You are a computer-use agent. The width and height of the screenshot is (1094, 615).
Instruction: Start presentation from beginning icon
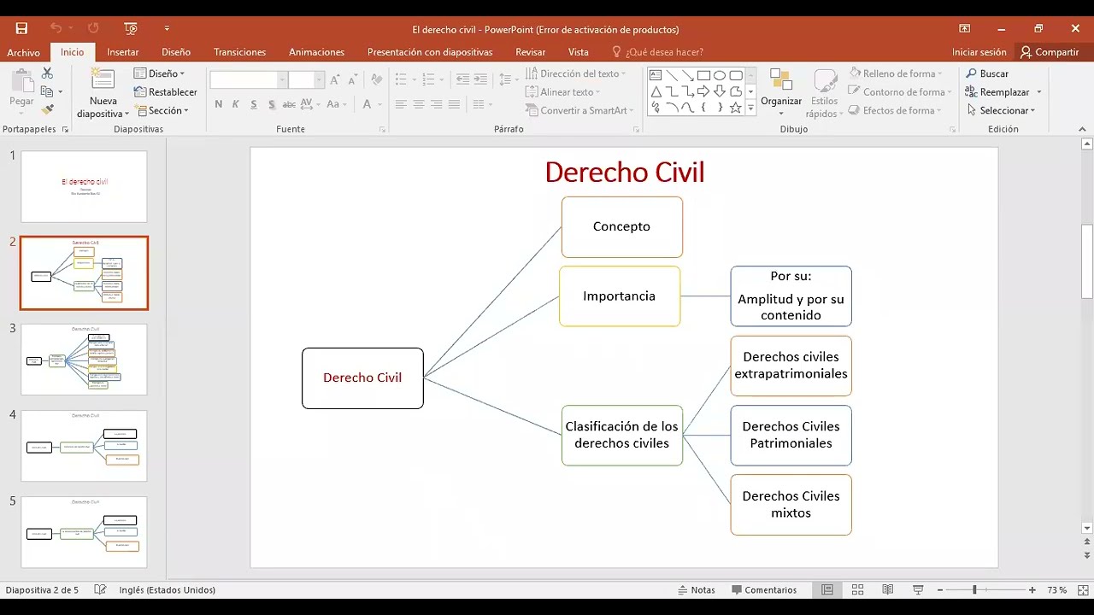(x=131, y=28)
